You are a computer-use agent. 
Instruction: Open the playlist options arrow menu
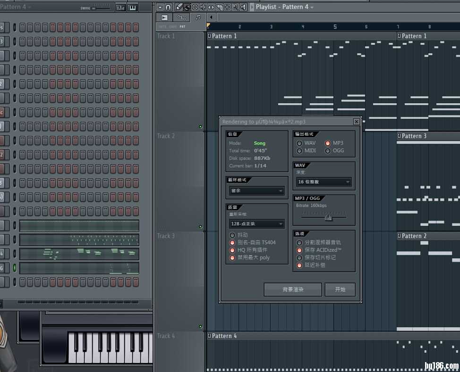(160, 7)
